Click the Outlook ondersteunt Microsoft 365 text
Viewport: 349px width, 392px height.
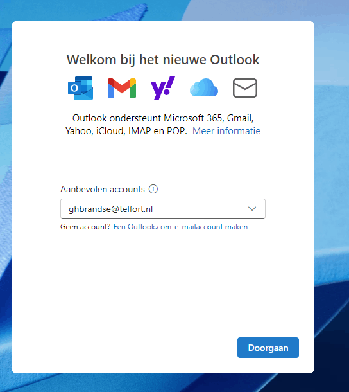coord(147,118)
